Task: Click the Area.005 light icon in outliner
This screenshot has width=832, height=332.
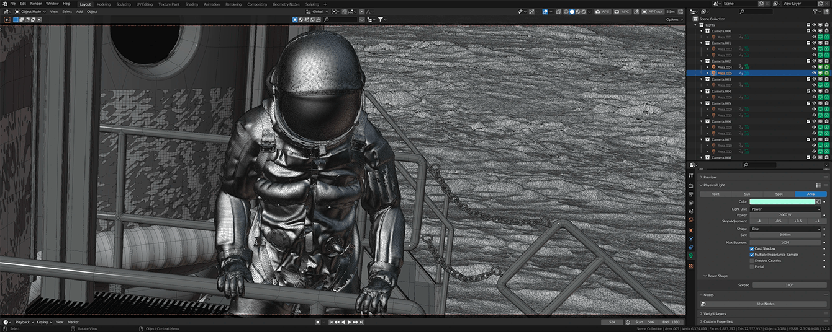Action: pos(713,73)
